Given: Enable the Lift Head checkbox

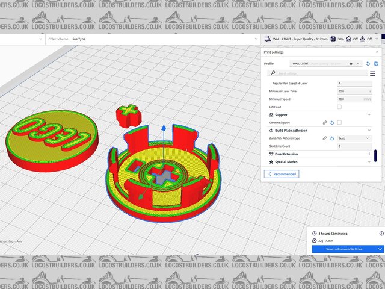Looking at the screenshot, I should tap(339, 107).
